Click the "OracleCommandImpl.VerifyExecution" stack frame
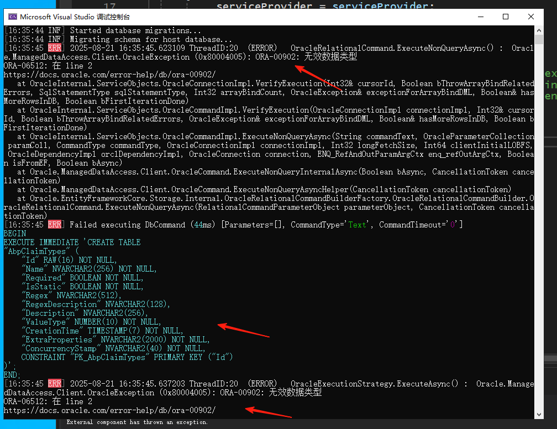 pos(269,119)
